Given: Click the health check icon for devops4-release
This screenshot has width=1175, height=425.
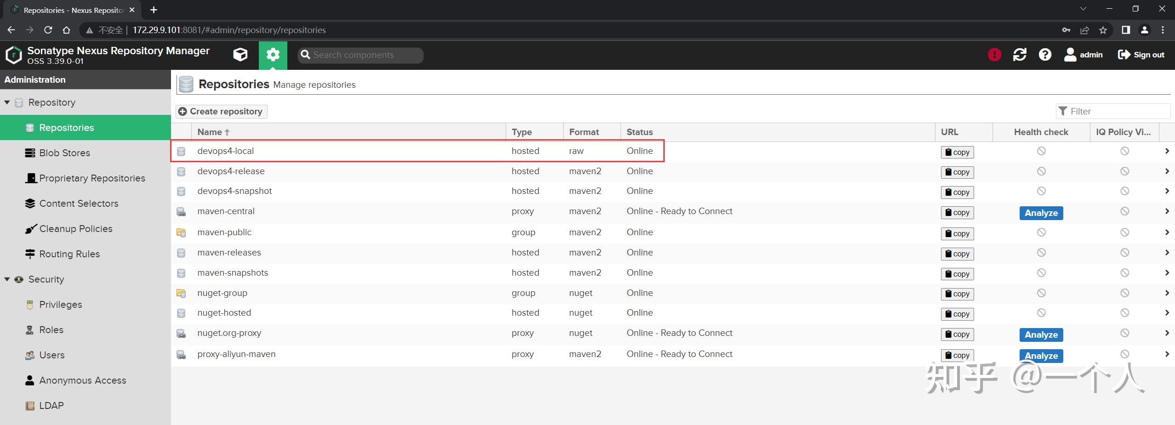Looking at the screenshot, I should 1041,171.
